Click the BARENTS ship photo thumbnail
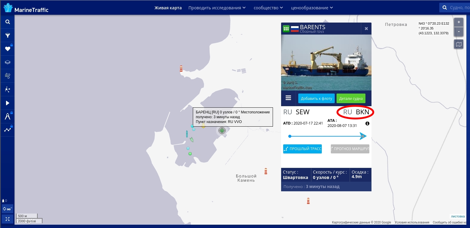The image size is (470, 228). point(326,63)
